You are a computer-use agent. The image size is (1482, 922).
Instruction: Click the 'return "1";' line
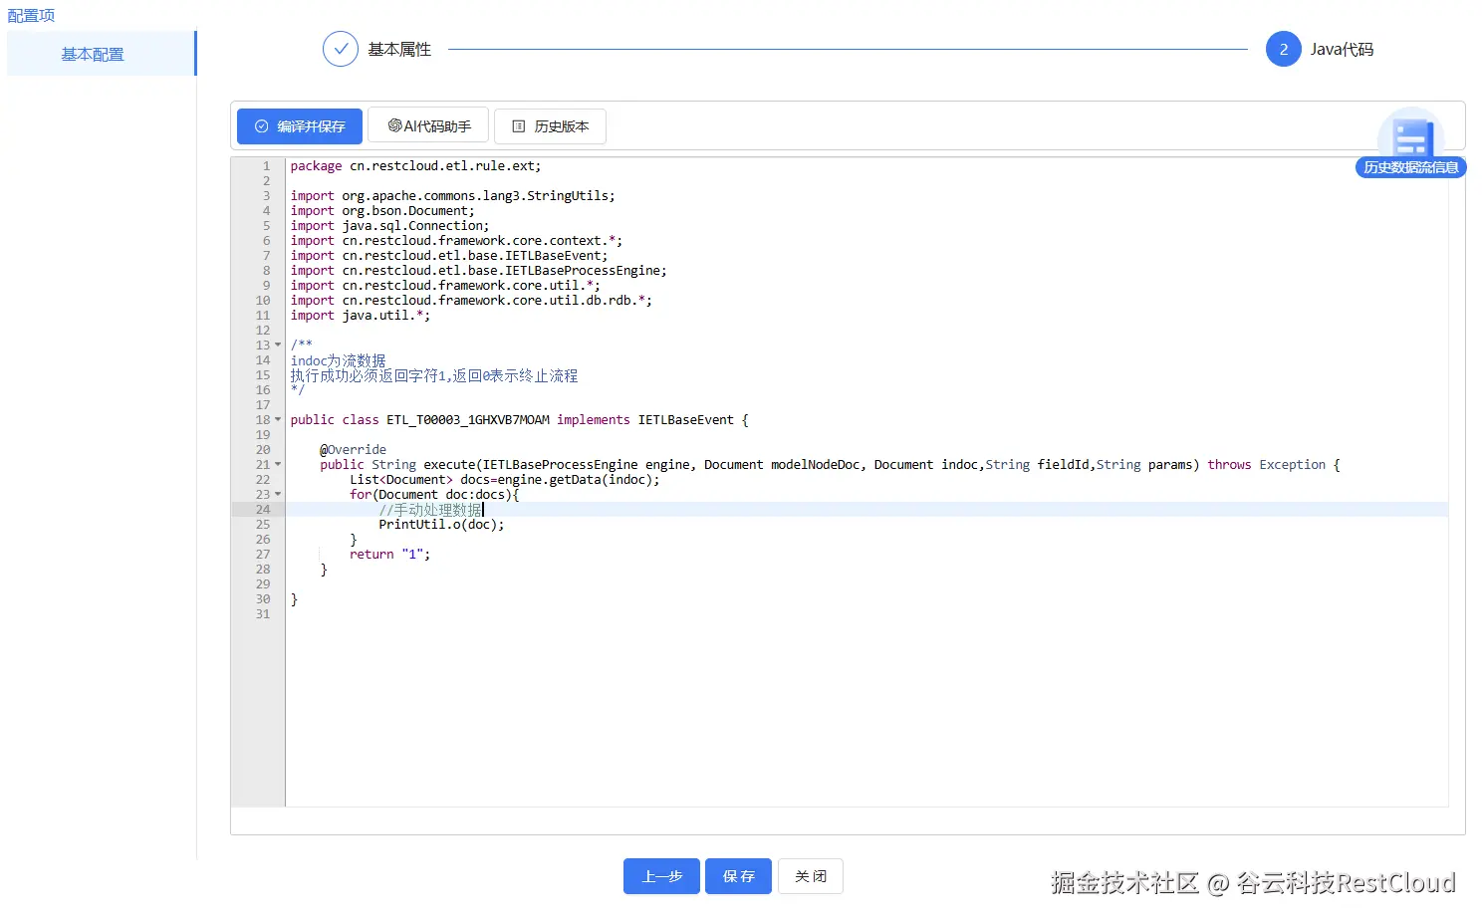tap(389, 555)
